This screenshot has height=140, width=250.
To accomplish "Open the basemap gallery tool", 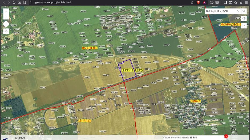I will [x=244, y=18].
